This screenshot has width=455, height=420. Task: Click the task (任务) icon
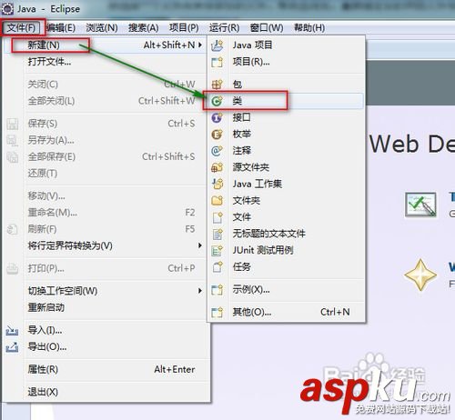click(217, 267)
